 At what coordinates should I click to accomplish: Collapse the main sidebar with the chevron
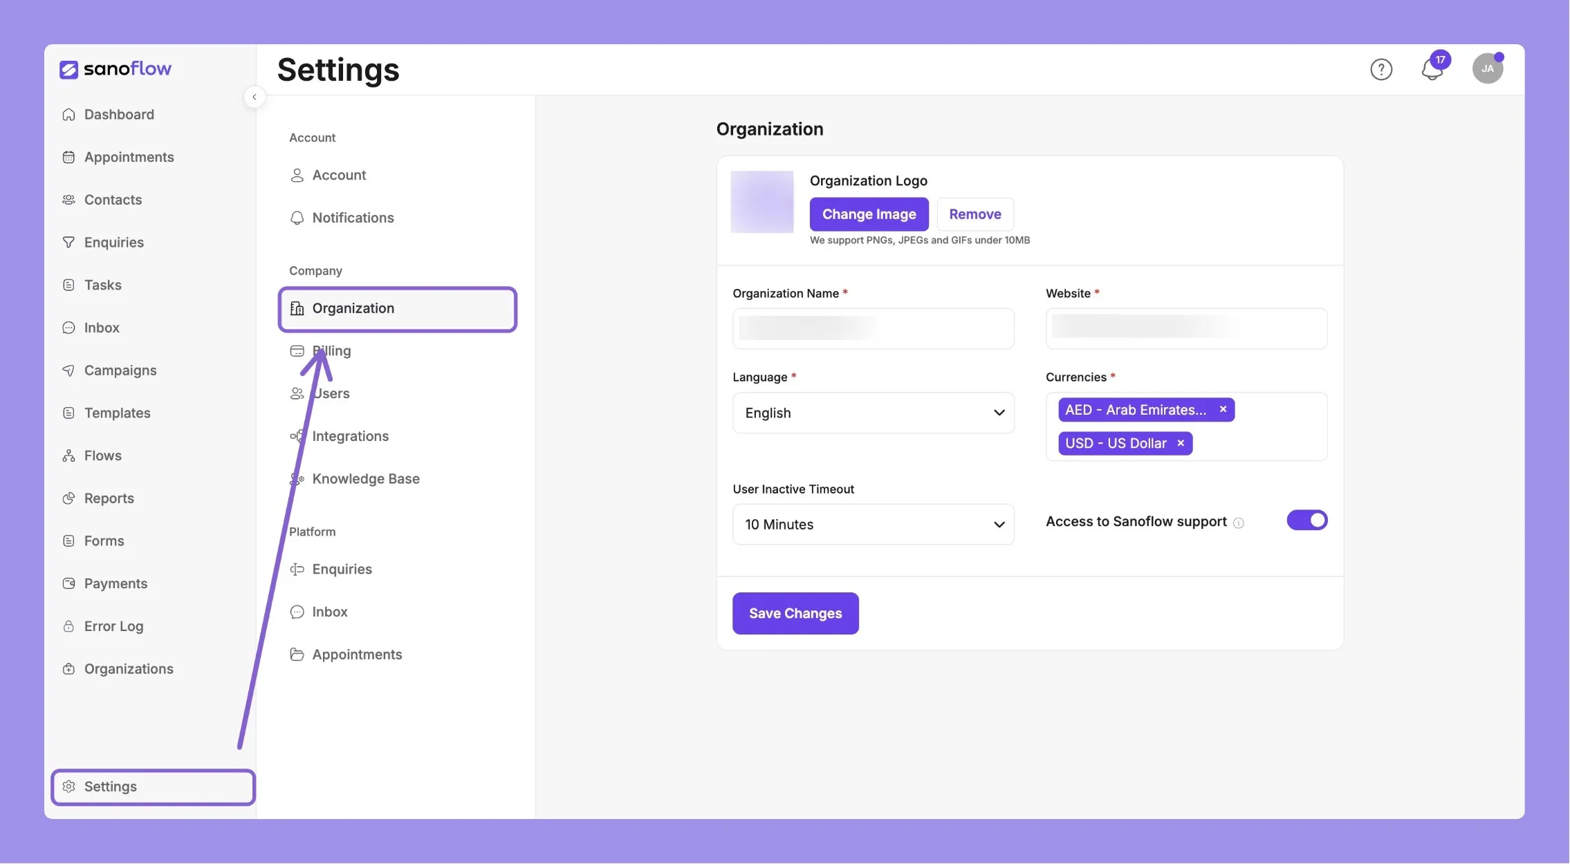[255, 97]
